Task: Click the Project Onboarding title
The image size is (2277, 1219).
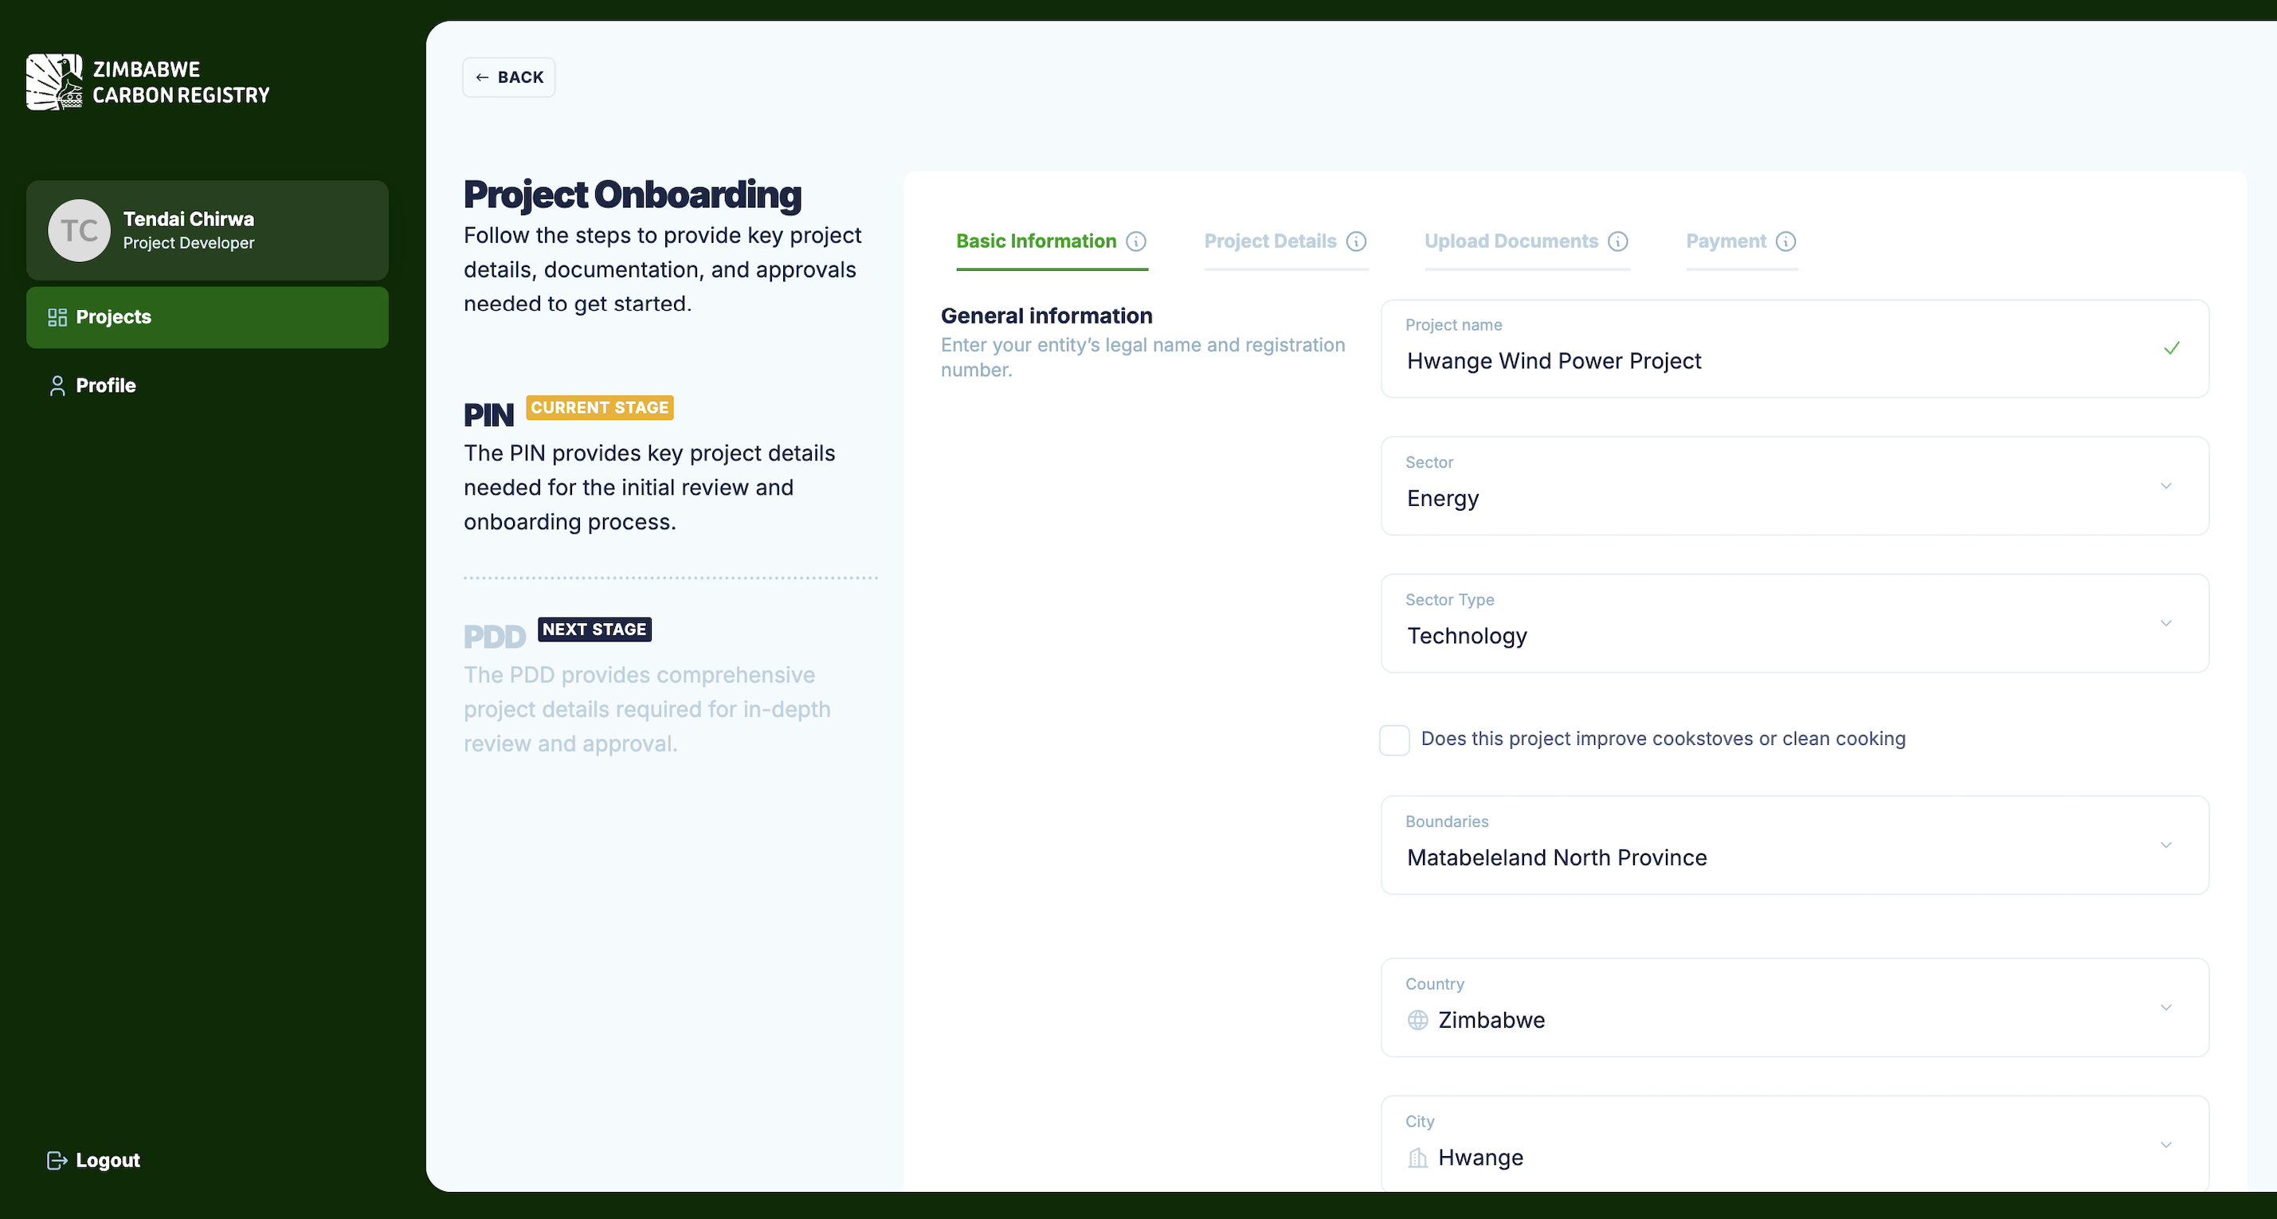Action: click(632, 194)
